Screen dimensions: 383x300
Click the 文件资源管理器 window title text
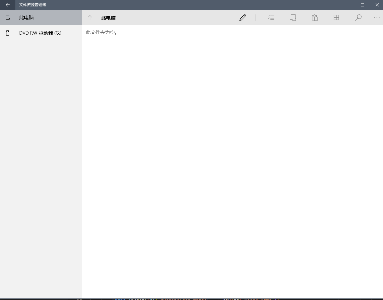point(33,5)
